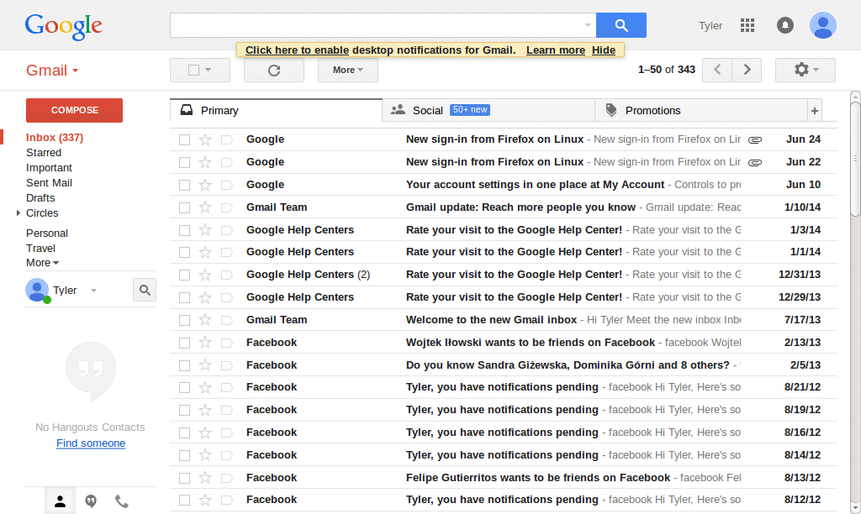The height and width of the screenshot is (514, 861).
Task: Show Hangouts conversations icon
Action: click(91, 501)
